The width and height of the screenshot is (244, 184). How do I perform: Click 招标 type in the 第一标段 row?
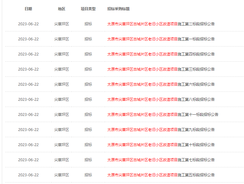88,39
